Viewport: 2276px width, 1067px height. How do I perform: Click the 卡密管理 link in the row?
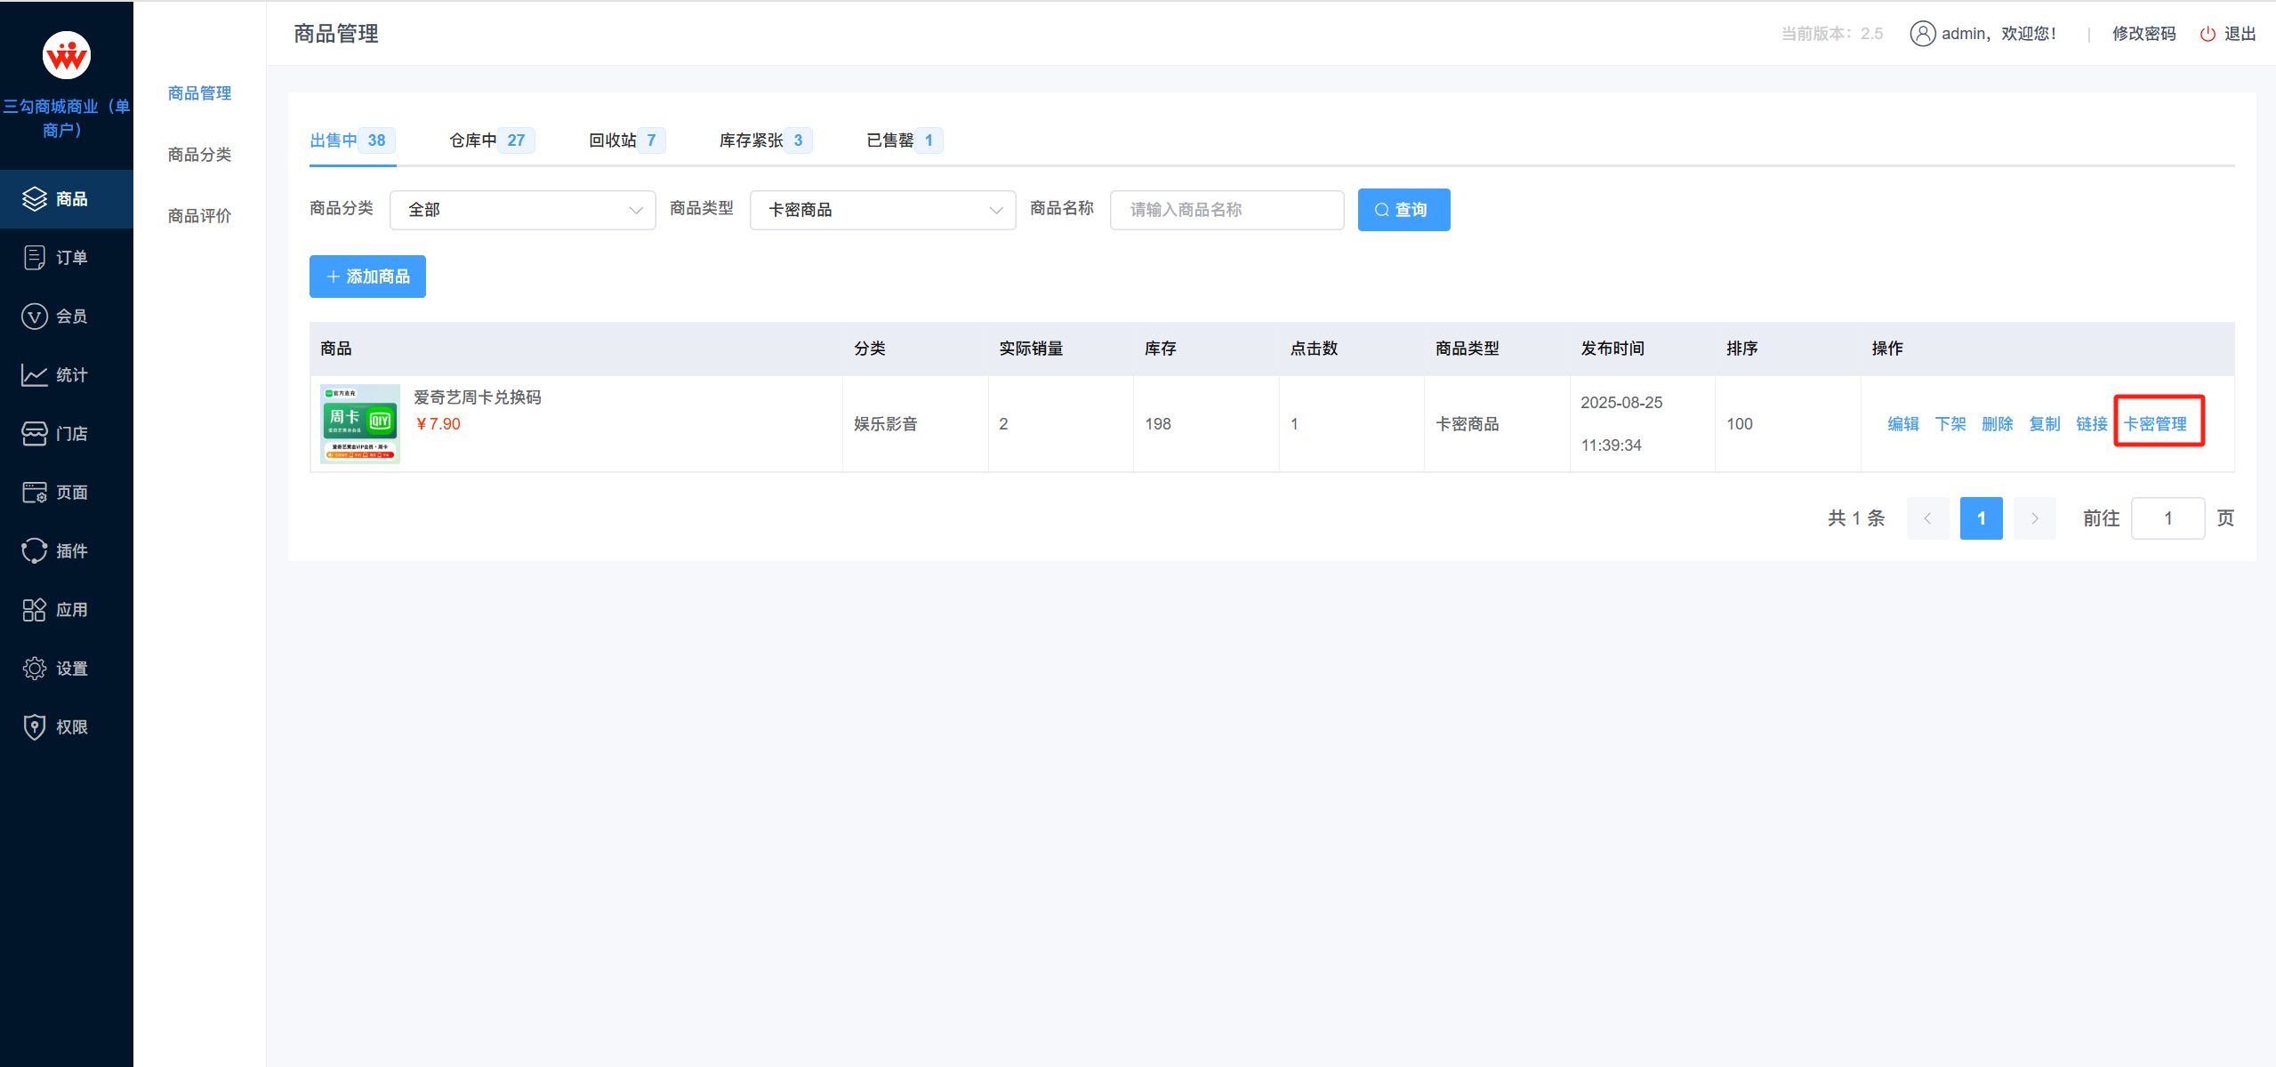2155,424
